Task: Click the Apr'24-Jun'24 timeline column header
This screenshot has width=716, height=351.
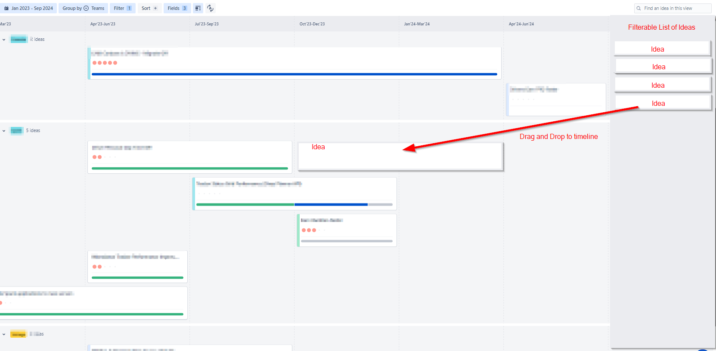Action: pos(521,24)
